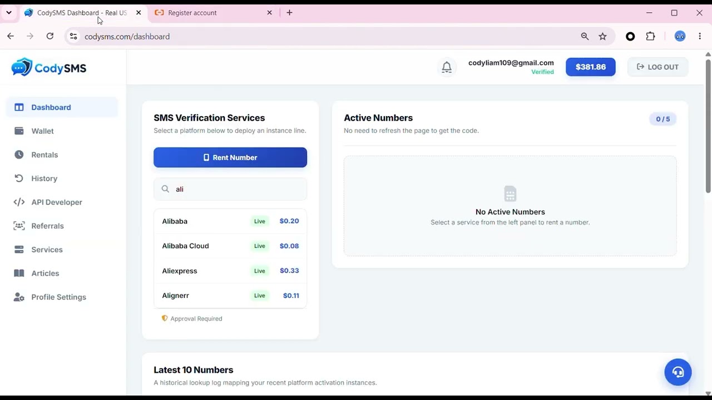Viewport: 712px width, 400px height.
Task: Go to Profile Settings
Action: (x=62, y=297)
